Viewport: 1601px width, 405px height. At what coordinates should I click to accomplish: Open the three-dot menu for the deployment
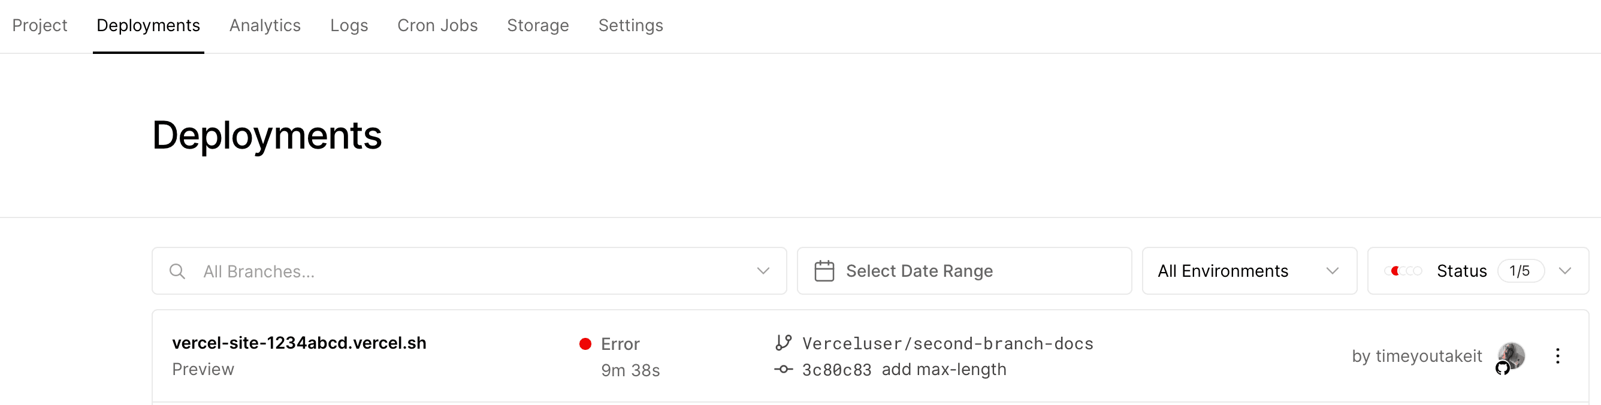tap(1558, 355)
